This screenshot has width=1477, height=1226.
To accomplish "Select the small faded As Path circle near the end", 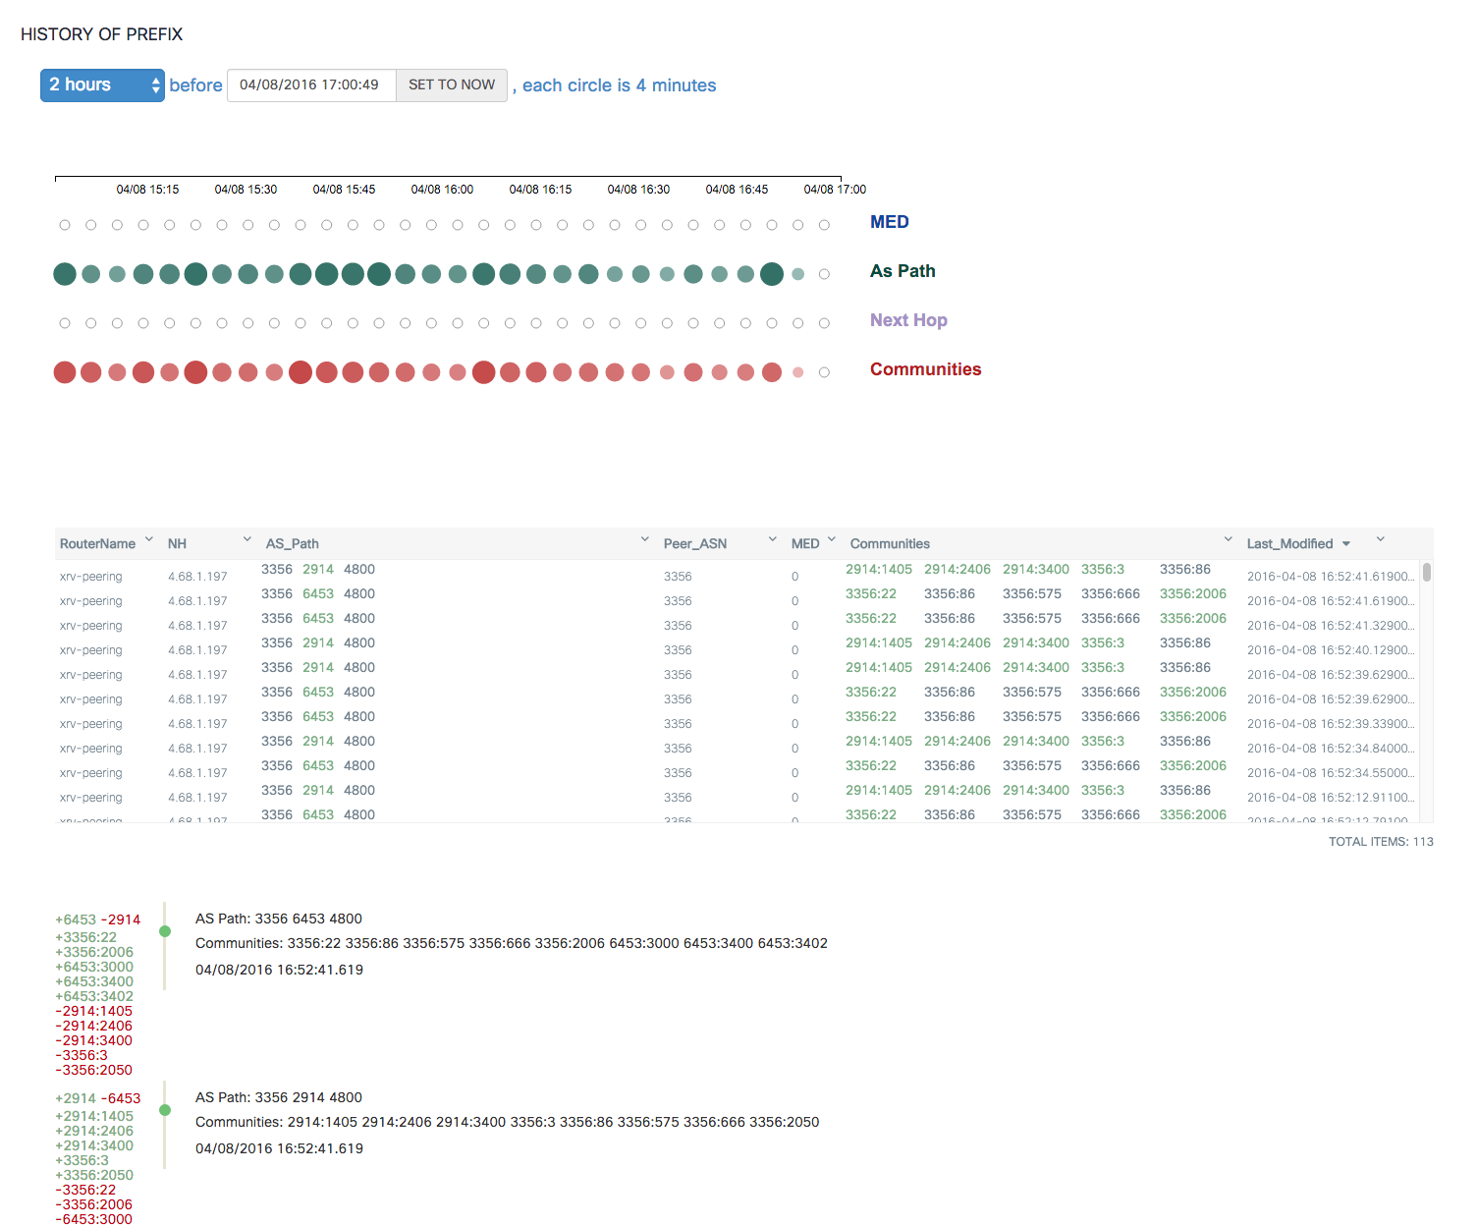I will pyautogui.click(x=798, y=274).
